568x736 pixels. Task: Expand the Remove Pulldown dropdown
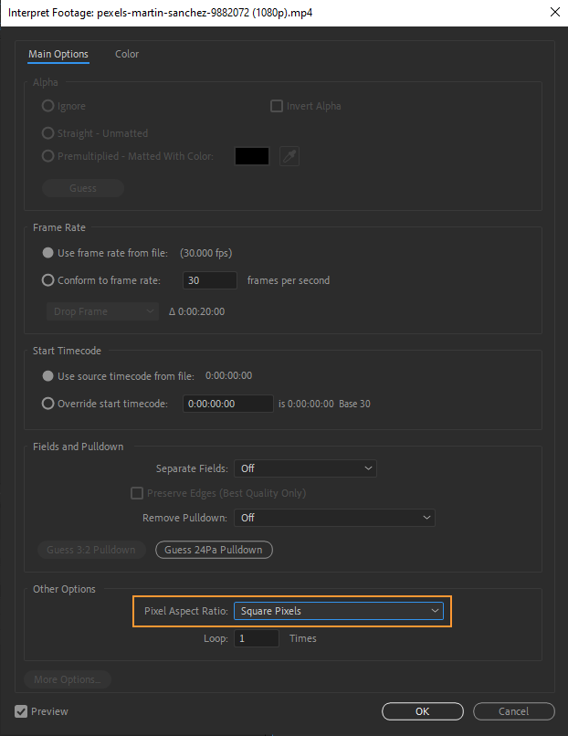(334, 518)
